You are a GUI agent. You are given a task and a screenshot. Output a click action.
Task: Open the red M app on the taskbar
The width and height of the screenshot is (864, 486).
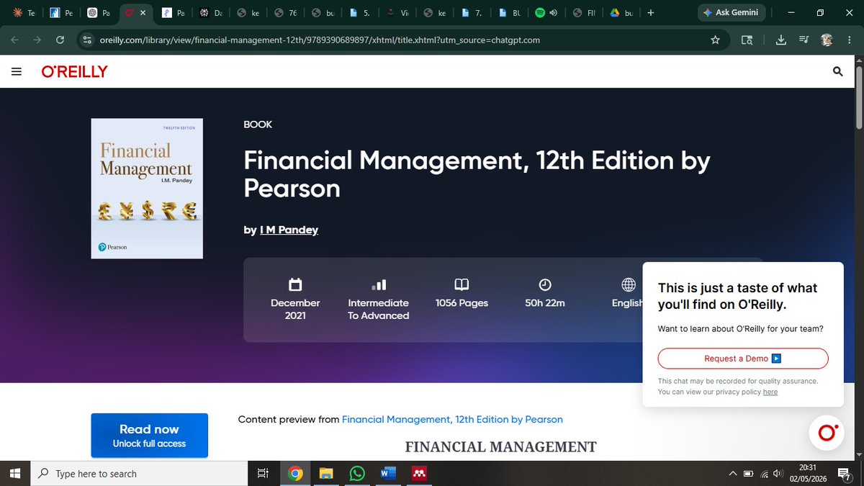419,473
